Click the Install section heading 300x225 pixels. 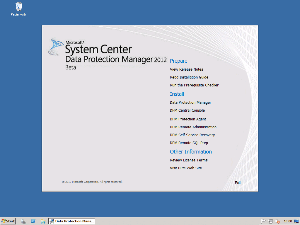pos(177,94)
